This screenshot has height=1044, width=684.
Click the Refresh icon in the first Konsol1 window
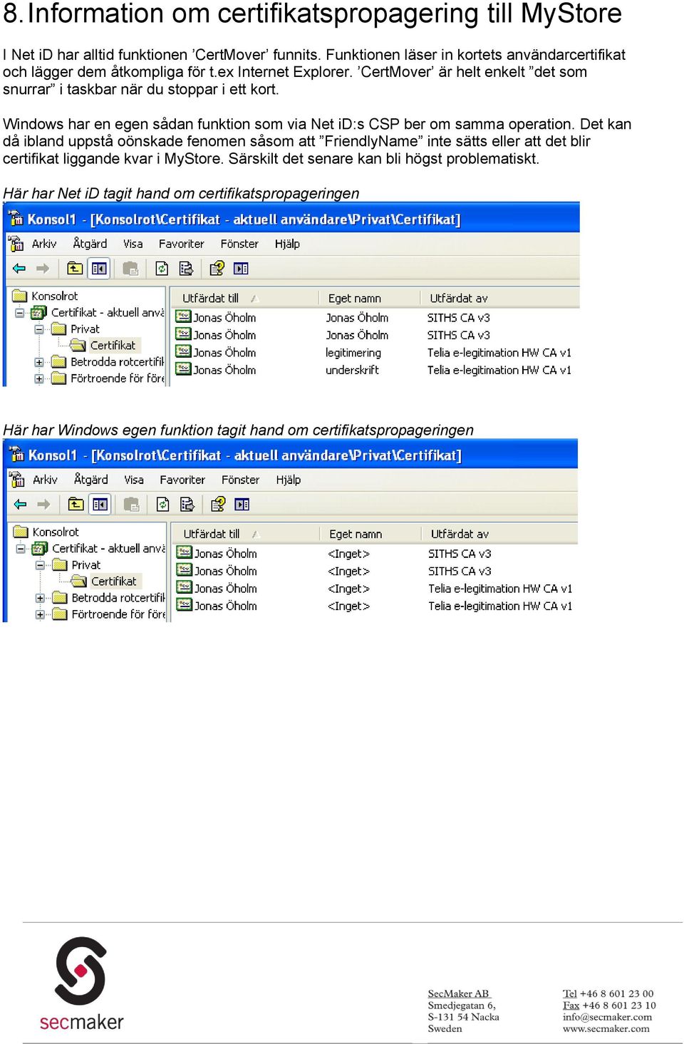click(162, 269)
